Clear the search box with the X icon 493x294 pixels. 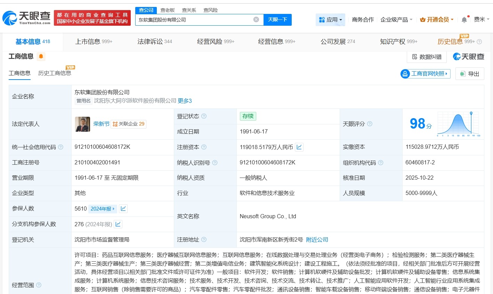(x=256, y=19)
